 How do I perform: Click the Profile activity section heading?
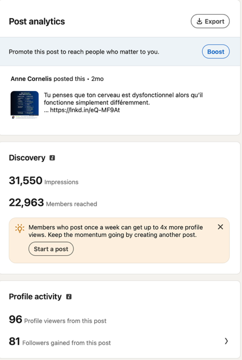pos(35,296)
